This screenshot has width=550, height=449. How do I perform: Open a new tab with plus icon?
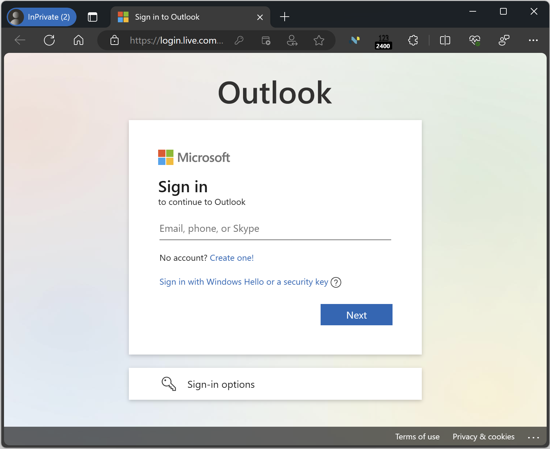tap(285, 17)
